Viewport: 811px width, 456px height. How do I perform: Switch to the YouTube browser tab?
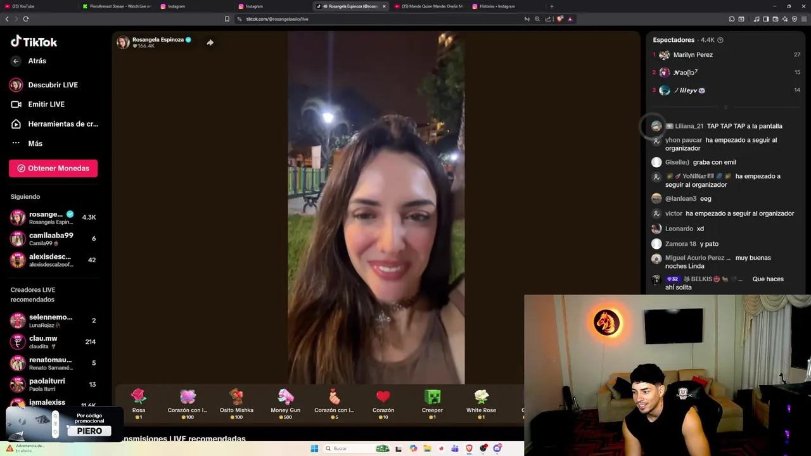38,6
